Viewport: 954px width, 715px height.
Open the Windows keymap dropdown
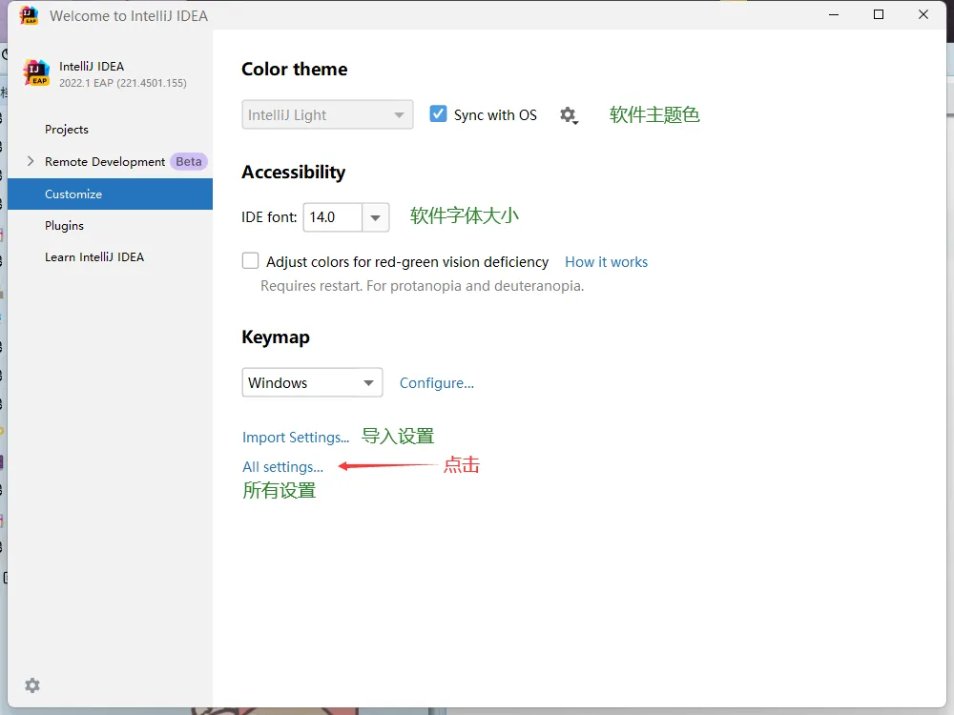(312, 382)
